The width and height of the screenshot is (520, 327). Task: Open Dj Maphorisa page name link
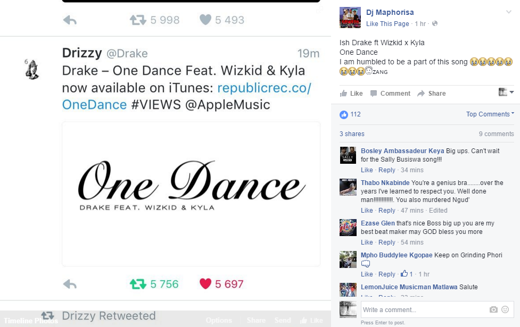tap(390, 12)
